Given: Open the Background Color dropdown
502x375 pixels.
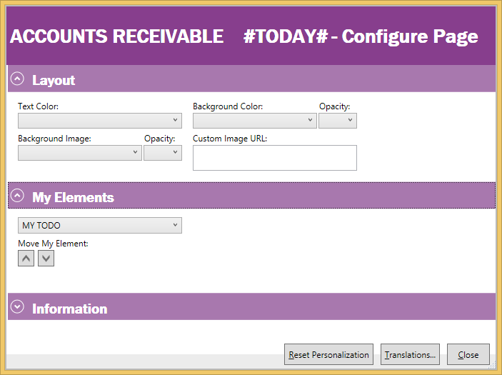Looking at the screenshot, I should pos(254,121).
